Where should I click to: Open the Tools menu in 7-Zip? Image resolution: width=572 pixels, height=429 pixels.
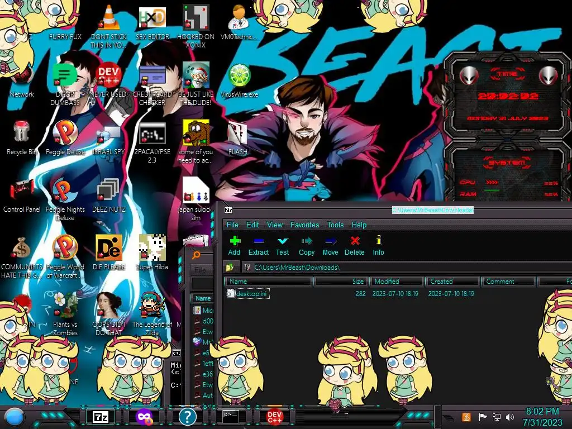click(x=335, y=225)
